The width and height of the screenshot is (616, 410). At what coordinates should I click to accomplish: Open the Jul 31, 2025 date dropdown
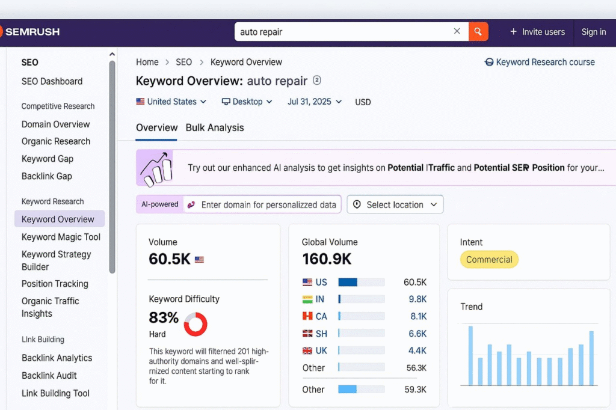click(x=314, y=102)
